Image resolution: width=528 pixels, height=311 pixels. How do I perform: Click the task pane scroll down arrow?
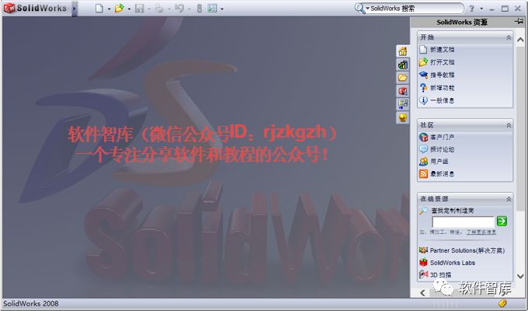tap(520, 276)
